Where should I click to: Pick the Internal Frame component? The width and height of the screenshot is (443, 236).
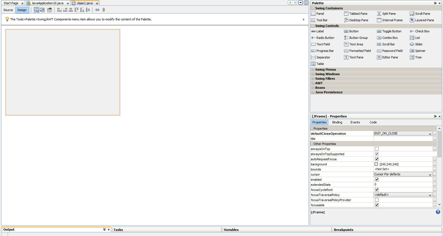(x=390, y=20)
